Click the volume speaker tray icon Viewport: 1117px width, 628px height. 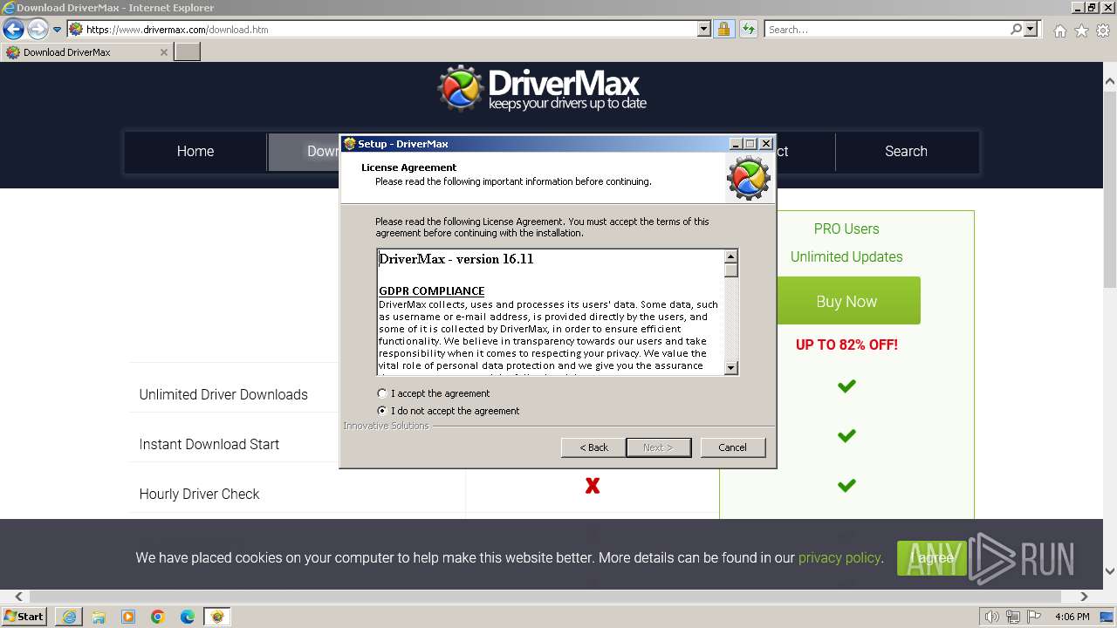pos(991,617)
